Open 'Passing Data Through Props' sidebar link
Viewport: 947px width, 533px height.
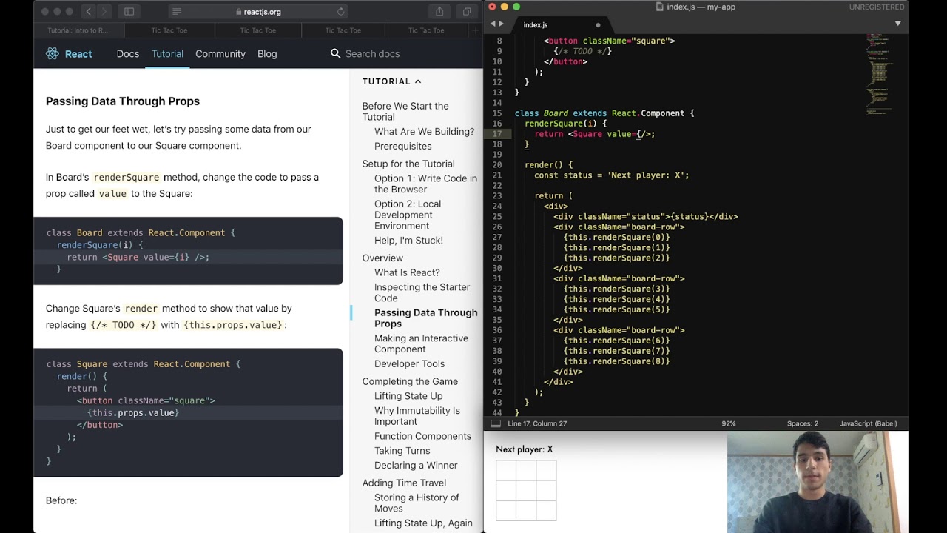pos(425,318)
